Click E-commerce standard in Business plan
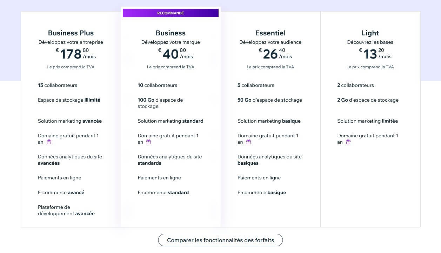This screenshot has height=253, width=441. click(x=163, y=192)
